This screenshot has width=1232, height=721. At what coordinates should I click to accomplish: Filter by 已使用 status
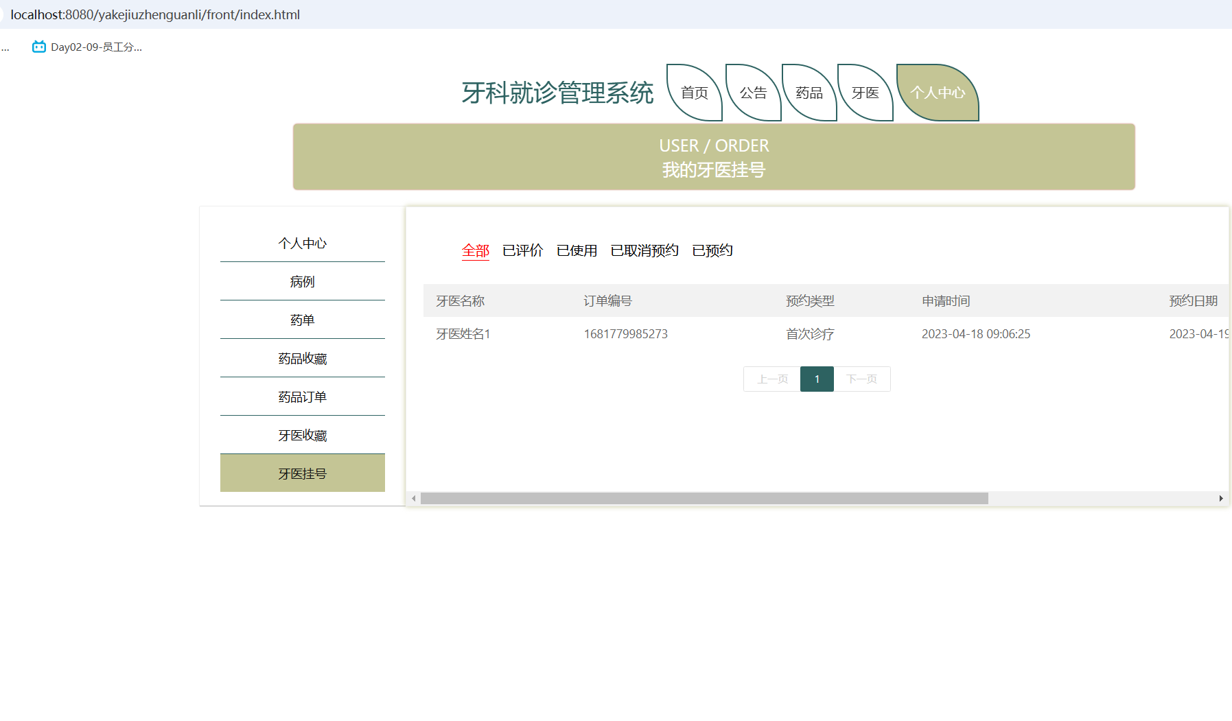(x=577, y=250)
